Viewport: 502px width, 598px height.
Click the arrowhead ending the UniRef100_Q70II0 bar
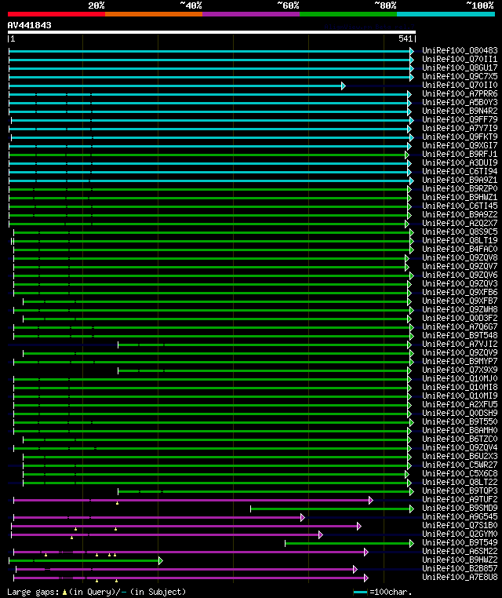(344, 86)
